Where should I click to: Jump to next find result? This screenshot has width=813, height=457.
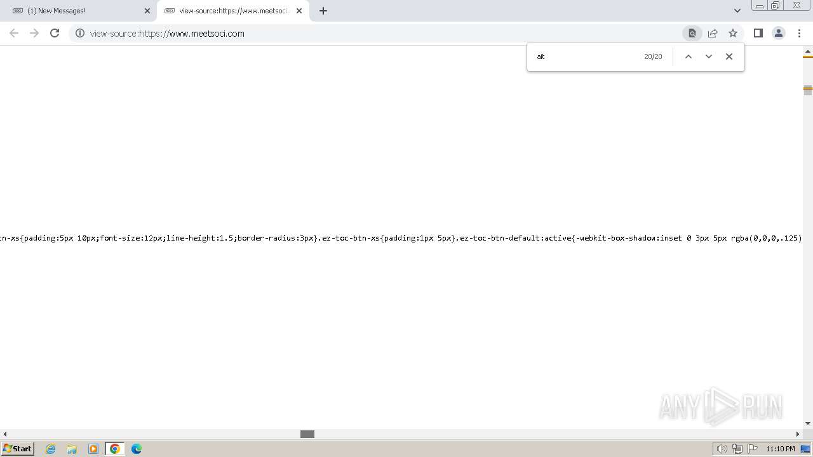709,56
